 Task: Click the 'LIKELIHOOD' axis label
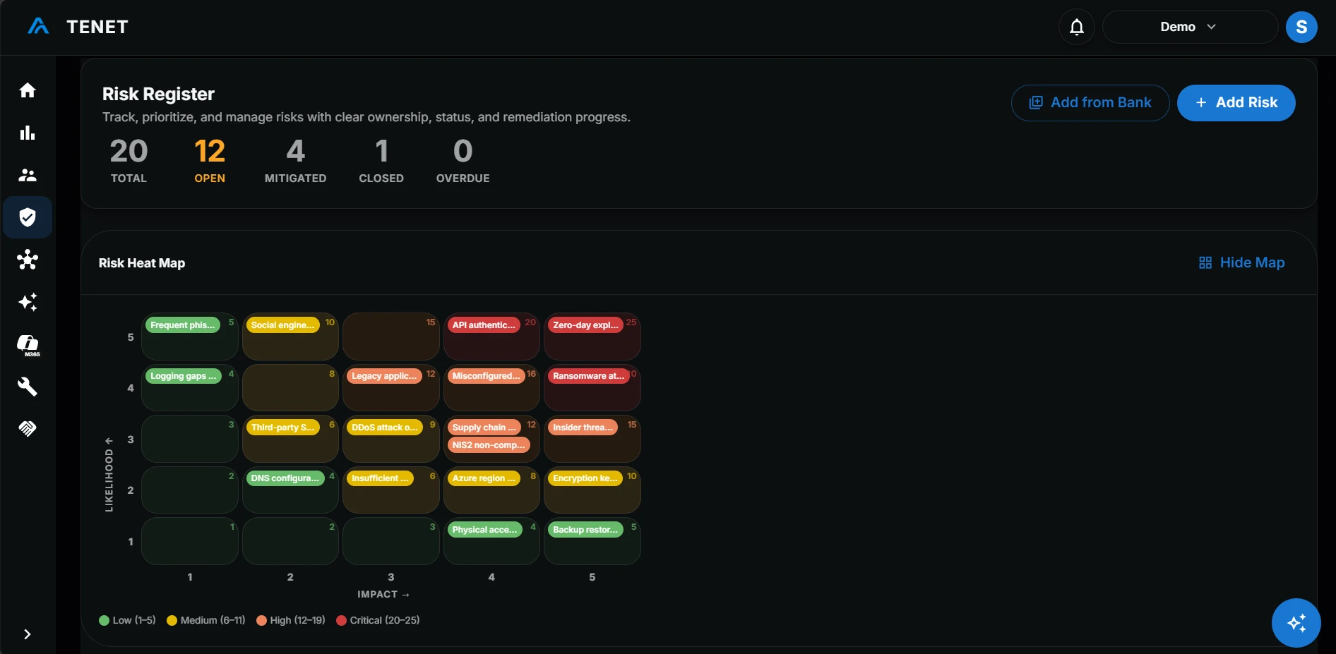[109, 475]
